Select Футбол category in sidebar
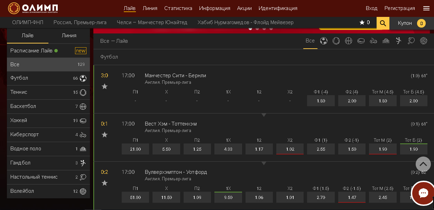 (x=48, y=78)
